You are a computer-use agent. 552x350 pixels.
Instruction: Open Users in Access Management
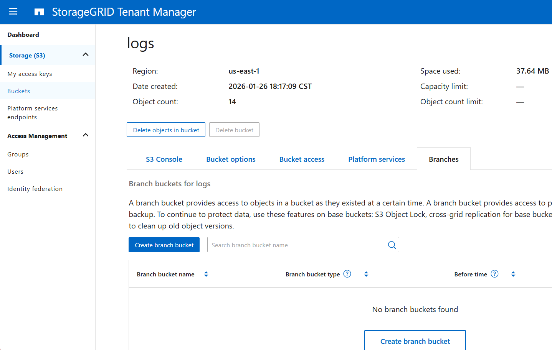click(x=15, y=172)
